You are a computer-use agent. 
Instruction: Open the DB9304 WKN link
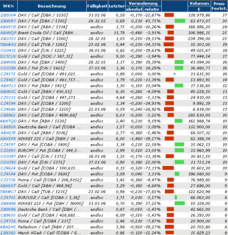click(x=8, y=15)
